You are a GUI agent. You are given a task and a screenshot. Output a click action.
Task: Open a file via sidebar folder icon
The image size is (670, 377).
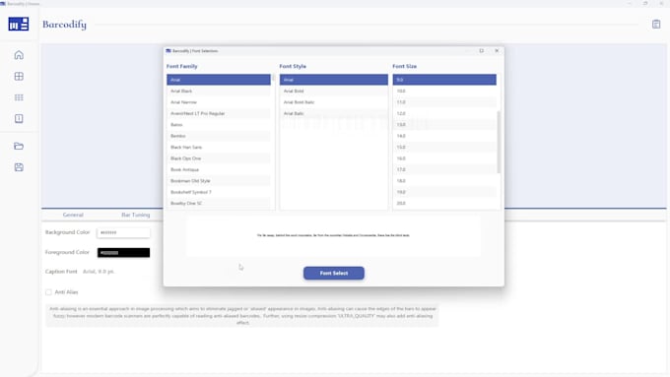[19, 146]
